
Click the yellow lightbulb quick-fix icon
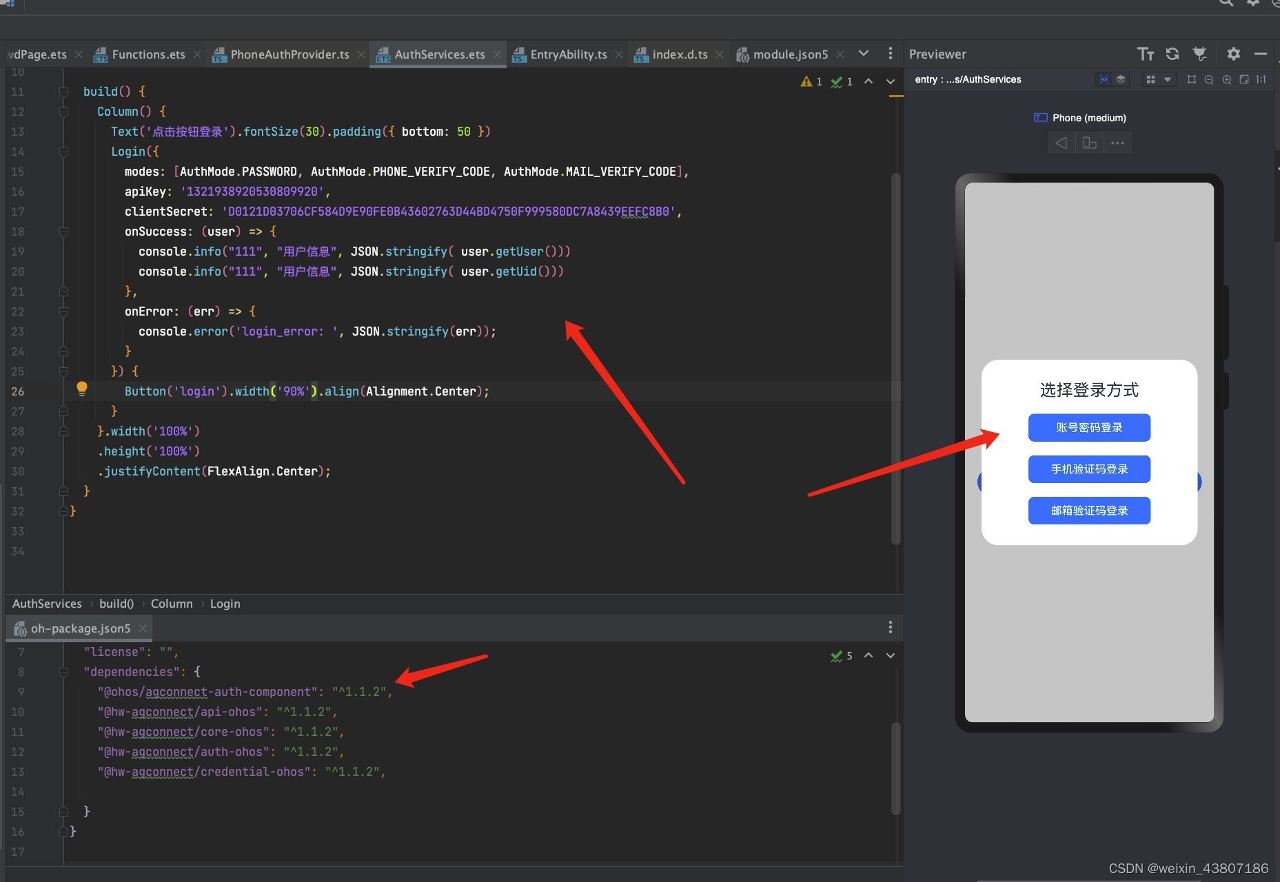82,389
